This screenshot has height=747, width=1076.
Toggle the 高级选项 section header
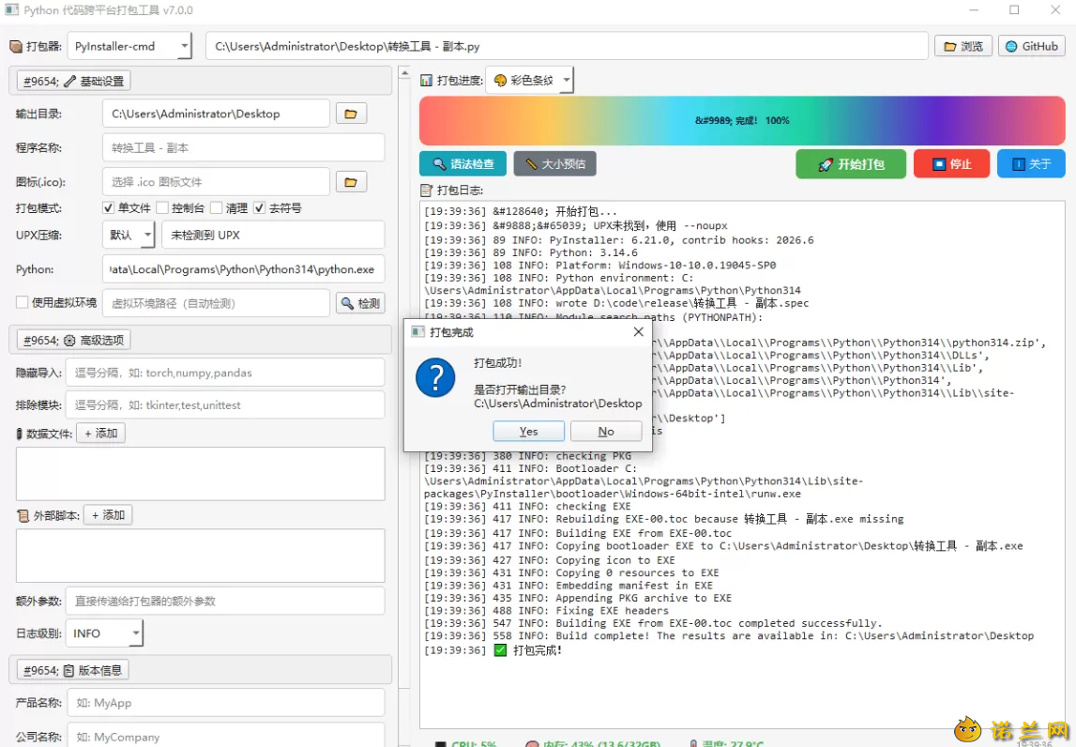pos(73,341)
